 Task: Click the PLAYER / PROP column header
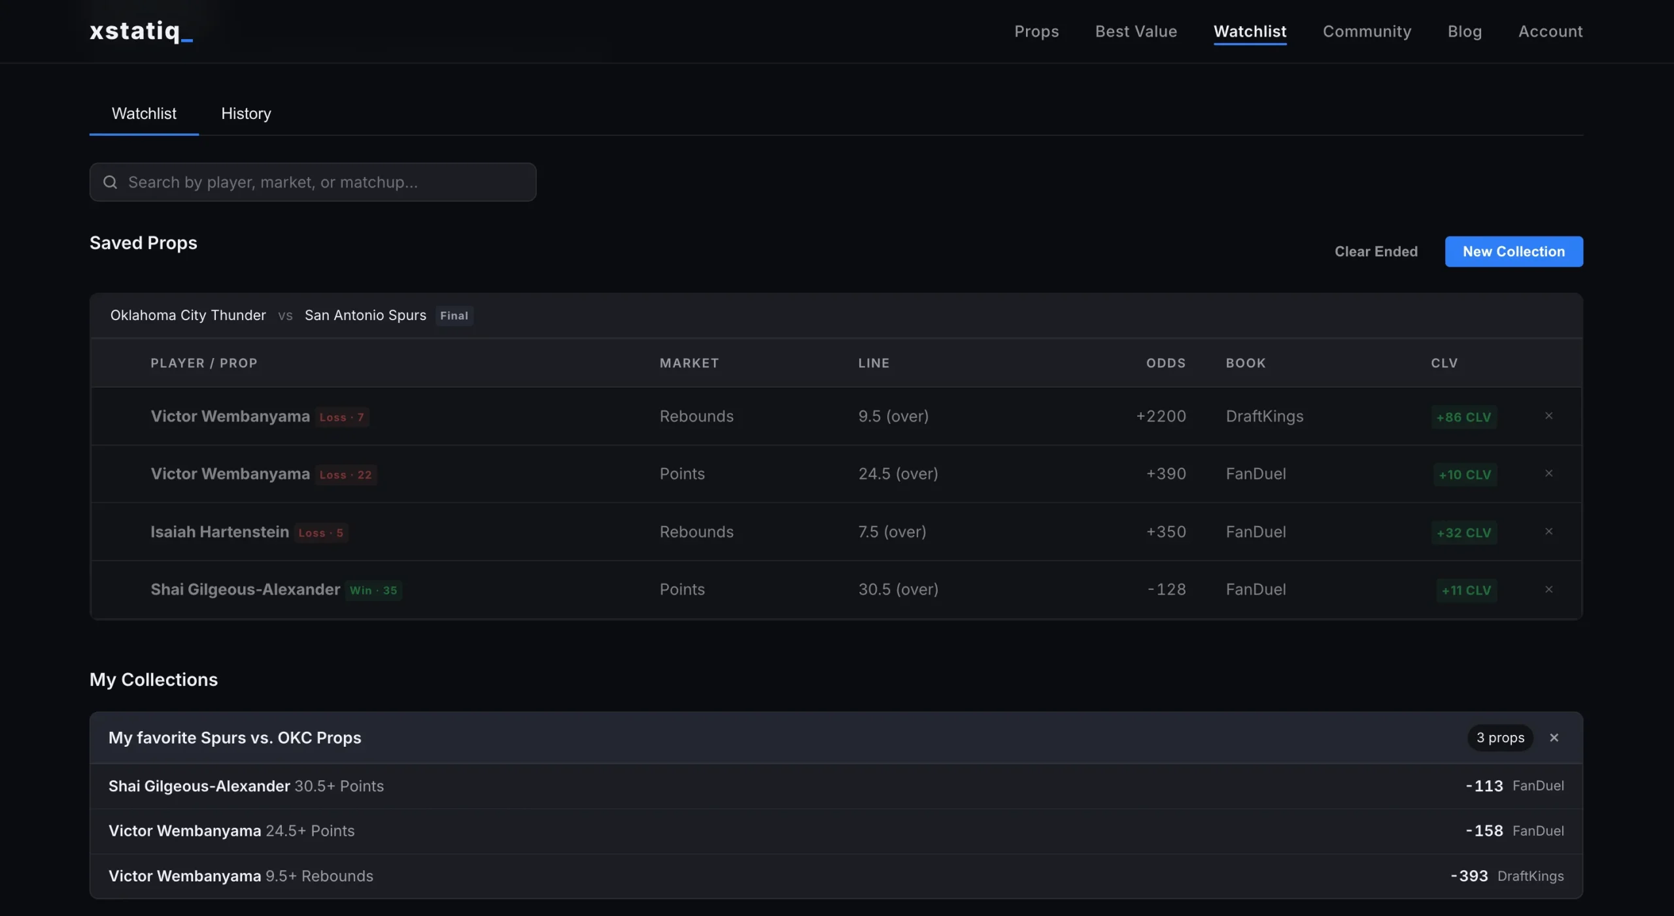(x=204, y=363)
